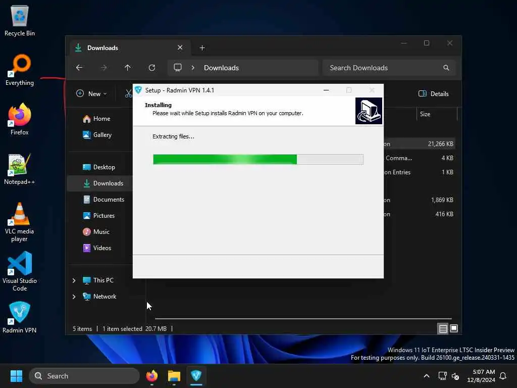The height and width of the screenshot is (388, 517).
Task: Click the horizontal scrollbar in the file list
Action: point(303,319)
